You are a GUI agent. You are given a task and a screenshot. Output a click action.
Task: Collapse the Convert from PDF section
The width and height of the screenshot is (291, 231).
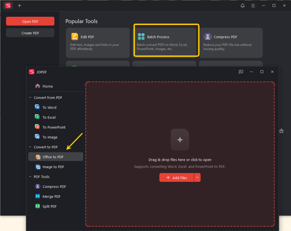click(x=30, y=97)
